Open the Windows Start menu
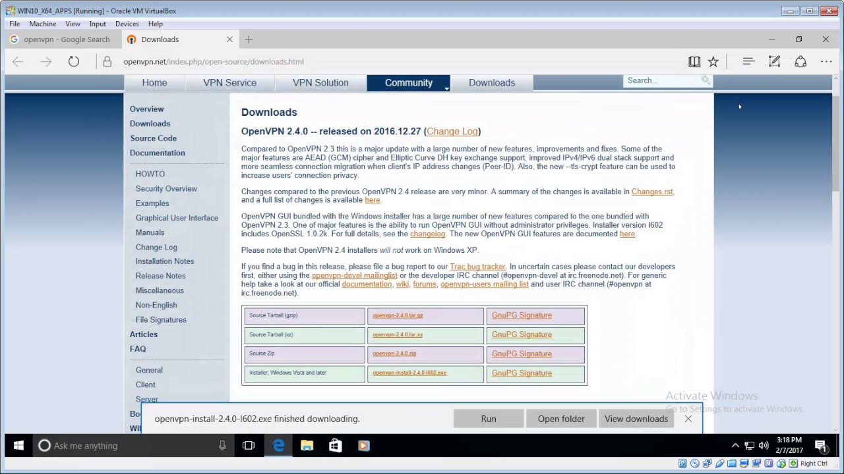The image size is (844, 474). coord(18,446)
